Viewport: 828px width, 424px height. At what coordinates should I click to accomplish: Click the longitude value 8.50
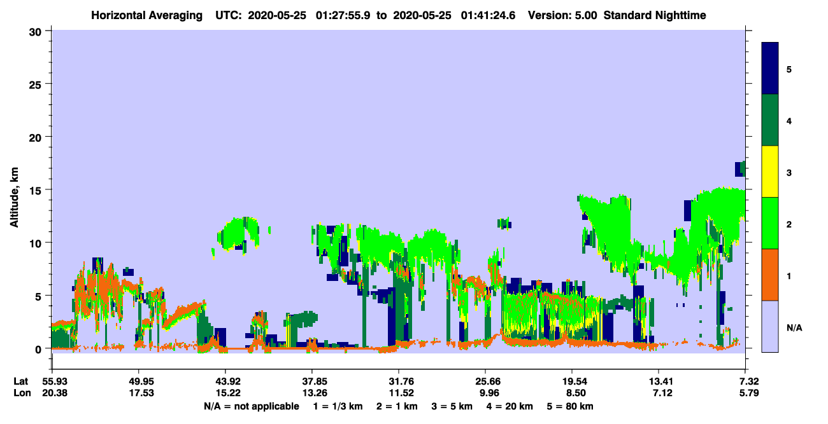[x=575, y=393]
